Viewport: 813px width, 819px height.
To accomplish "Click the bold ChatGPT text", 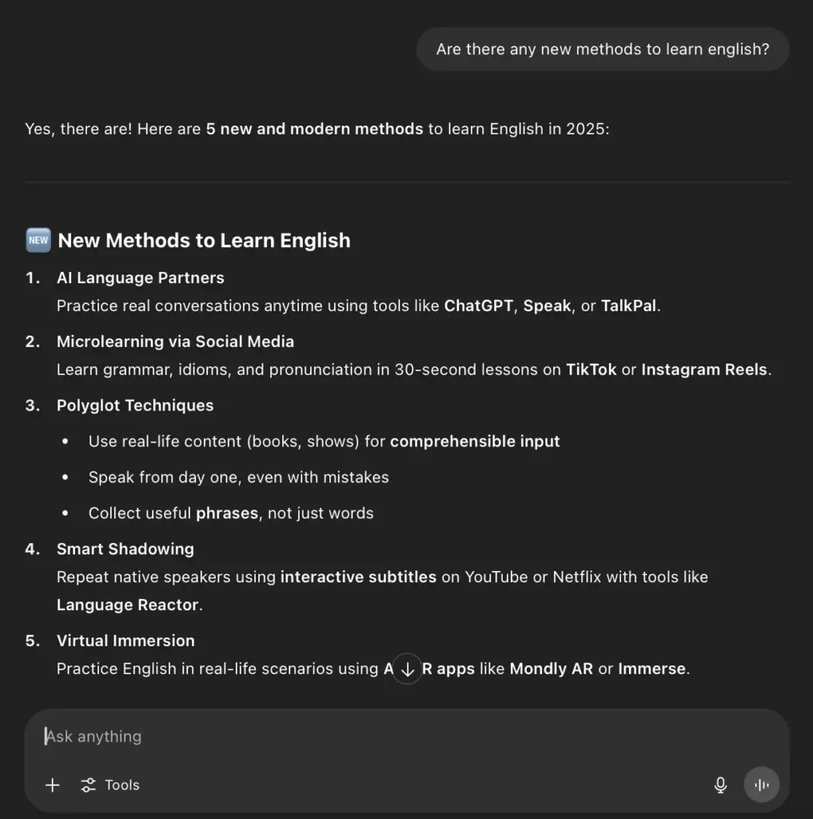I will coord(478,306).
